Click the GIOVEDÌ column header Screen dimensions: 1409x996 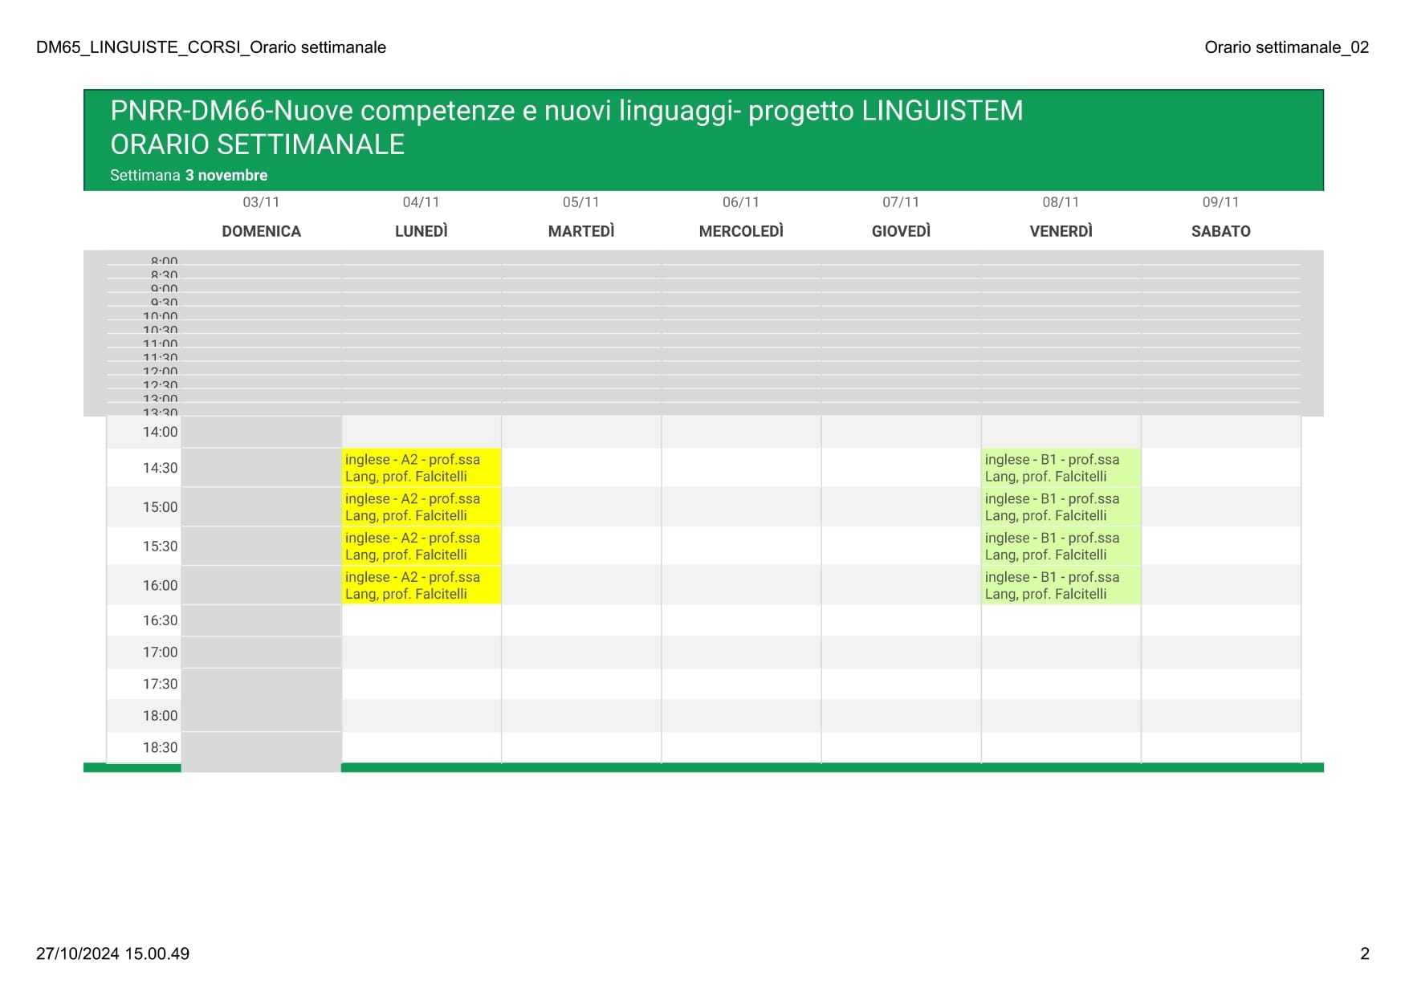pyautogui.click(x=901, y=231)
